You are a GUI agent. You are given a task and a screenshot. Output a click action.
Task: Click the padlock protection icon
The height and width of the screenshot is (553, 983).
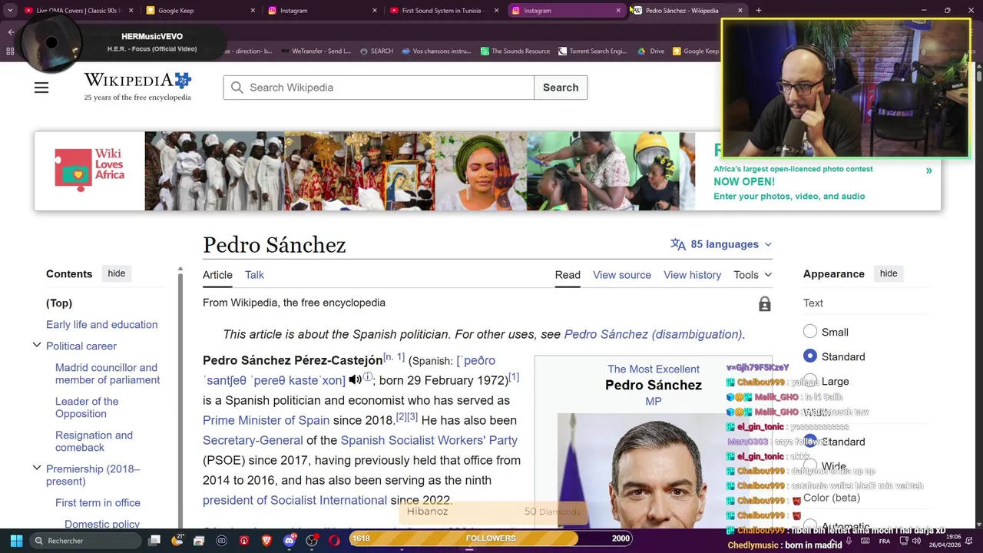(764, 305)
